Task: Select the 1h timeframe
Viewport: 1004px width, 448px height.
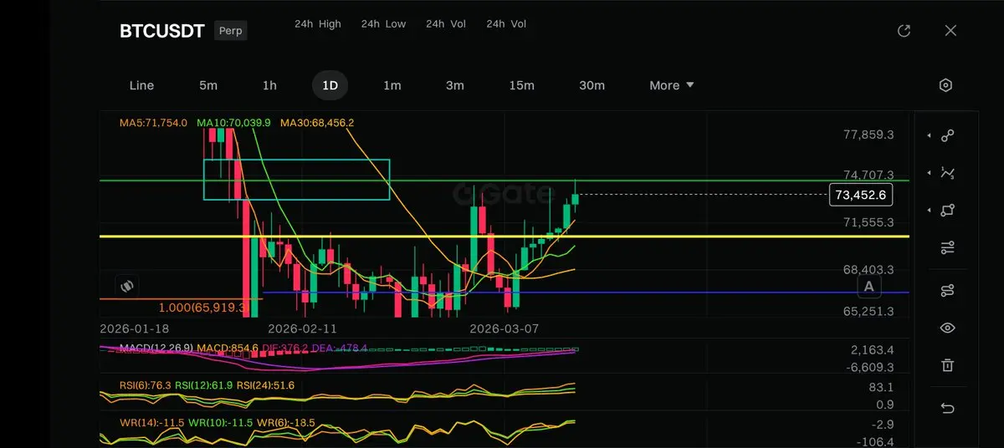Action: (x=269, y=85)
